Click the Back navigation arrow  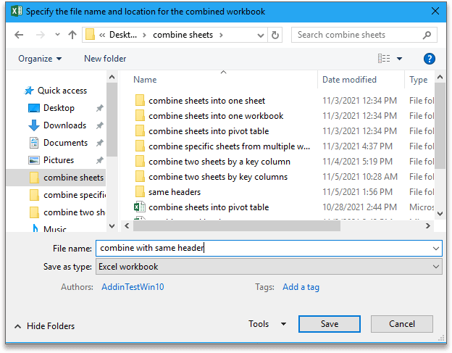coord(19,35)
